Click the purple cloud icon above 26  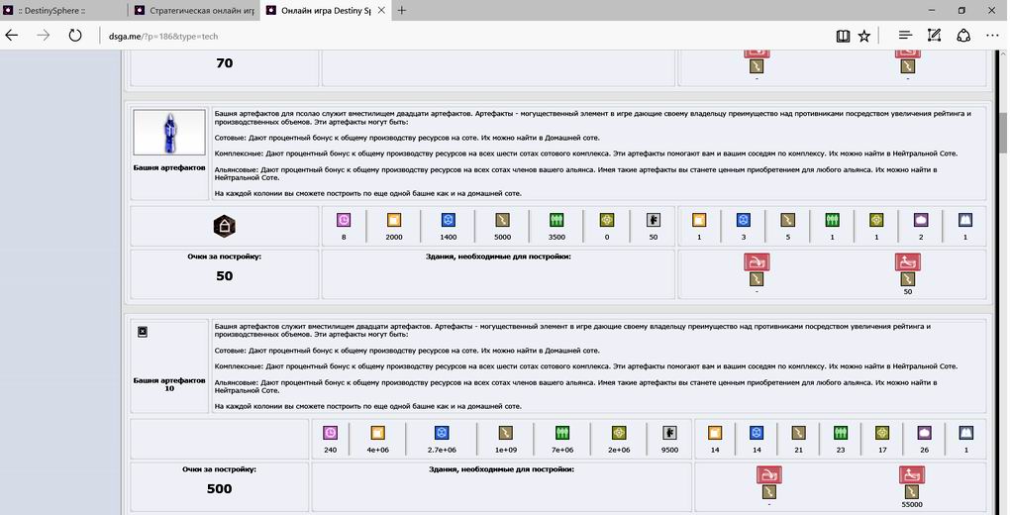coord(923,433)
